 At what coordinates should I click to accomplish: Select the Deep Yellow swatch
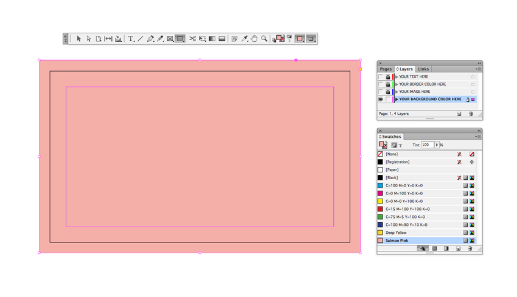point(427,233)
